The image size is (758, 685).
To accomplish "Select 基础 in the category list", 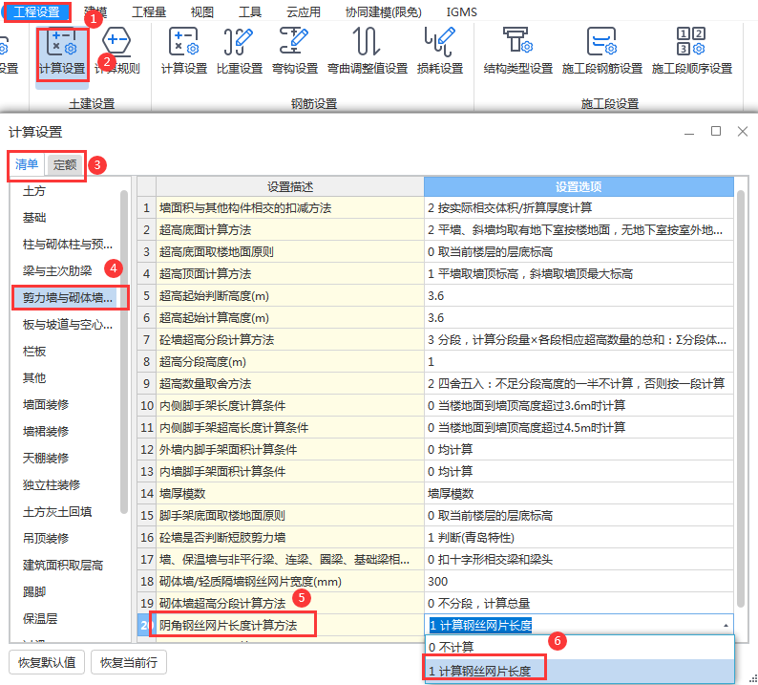I will pyautogui.click(x=34, y=218).
